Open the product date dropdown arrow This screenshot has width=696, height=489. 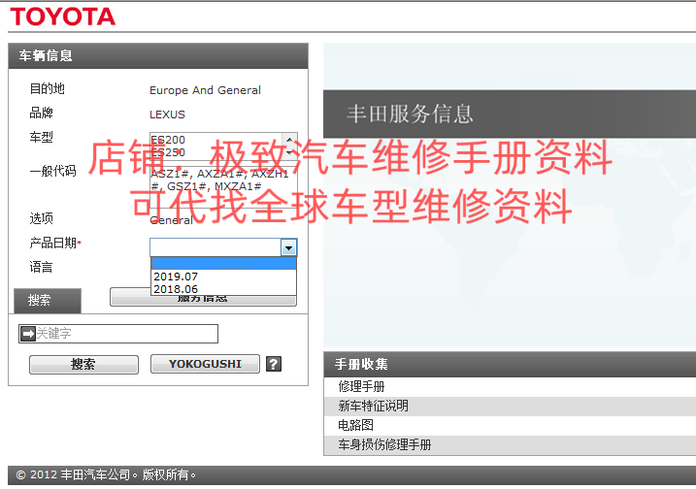289,247
